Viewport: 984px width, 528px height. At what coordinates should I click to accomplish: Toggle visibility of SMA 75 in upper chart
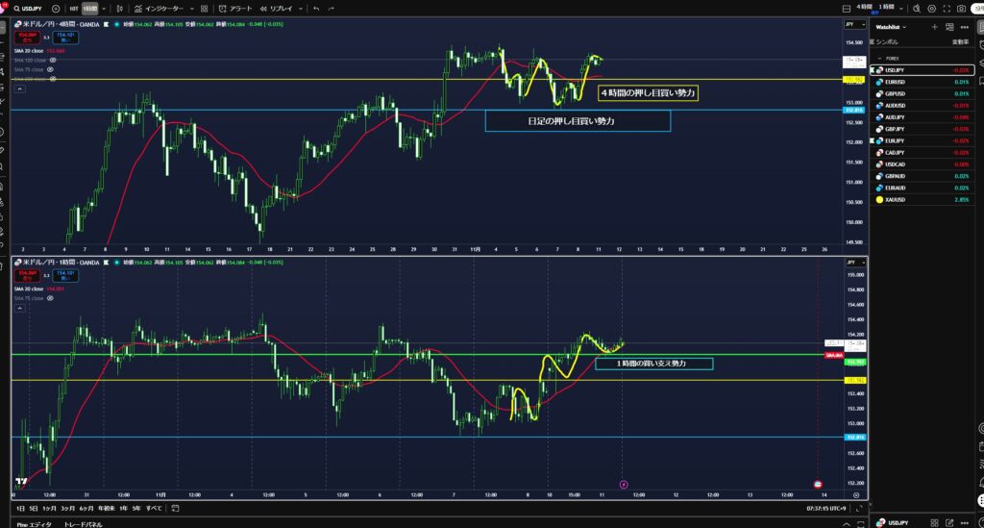pos(50,69)
